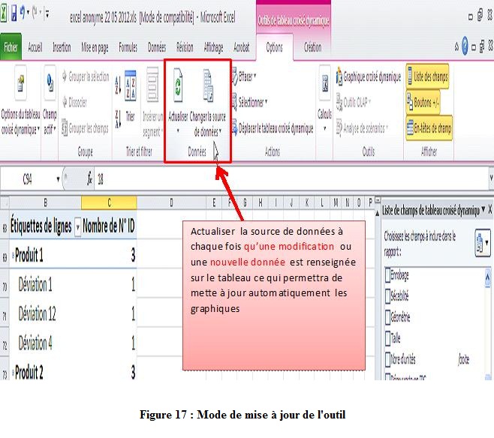The width and height of the screenshot is (494, 438).
Task: Open the Calculs icon
Action: (x=325, y=85)
